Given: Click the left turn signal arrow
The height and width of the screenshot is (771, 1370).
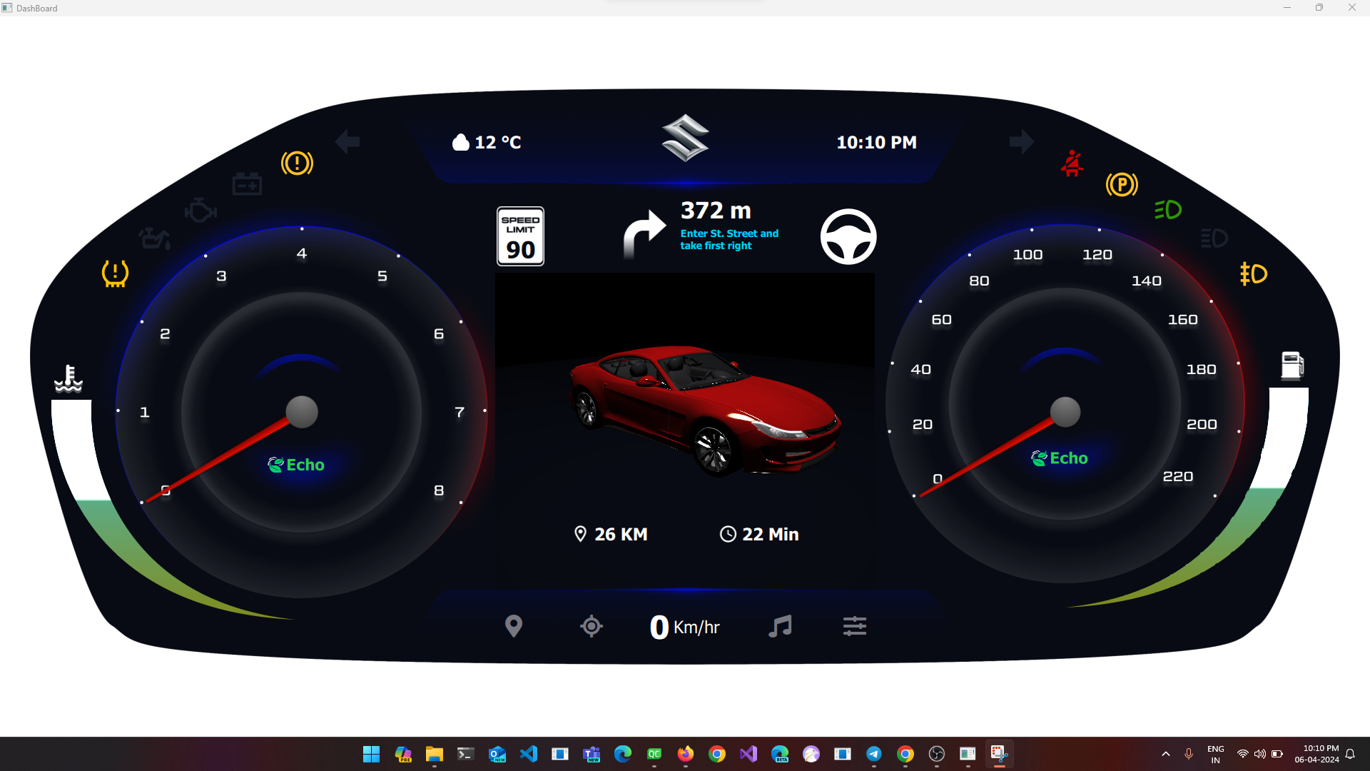Looking at the screenshot, I should pos(347,141).
